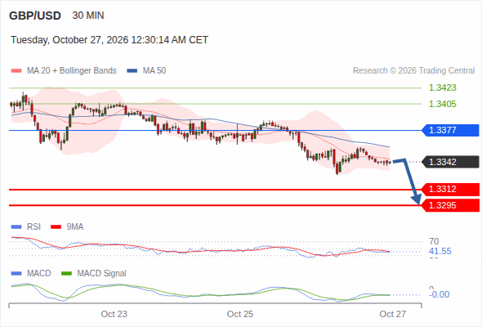Click the MA 50 legend label
The width and height of the screenshot is (482, 327).
[x=154, y=71]
